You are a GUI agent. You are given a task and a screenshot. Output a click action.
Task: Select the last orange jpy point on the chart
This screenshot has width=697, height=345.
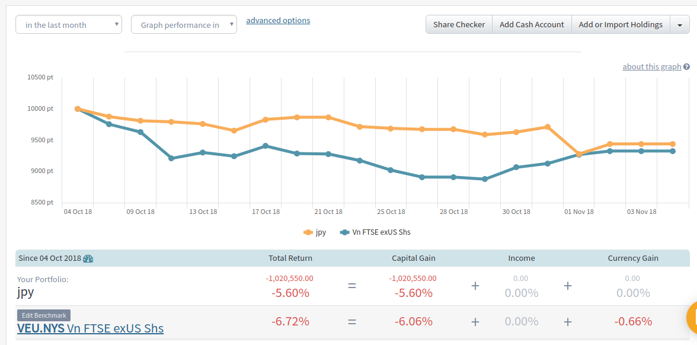(x=673, y=144)
